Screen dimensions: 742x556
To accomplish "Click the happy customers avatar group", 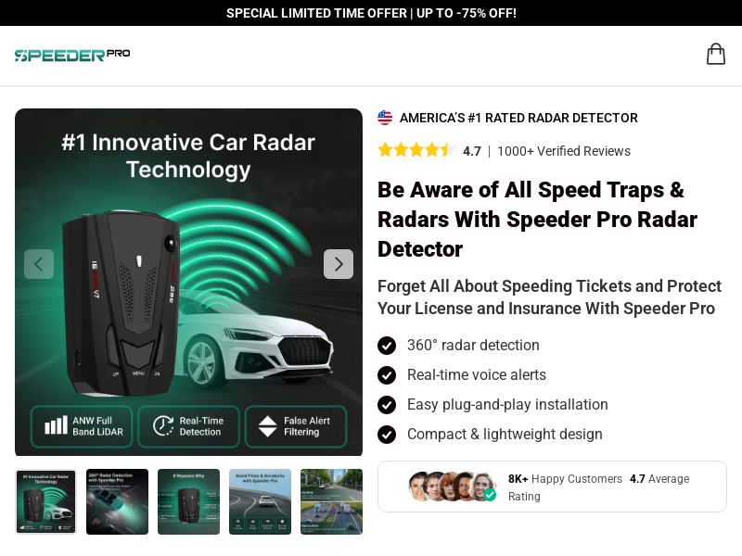I will [452, 486].
